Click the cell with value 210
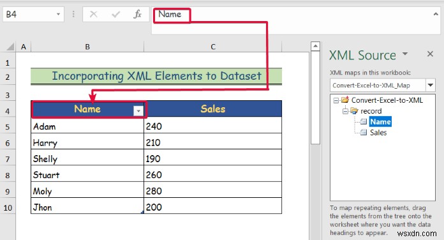The width and height of the screenshot is (444, 240). coord(213,141)
